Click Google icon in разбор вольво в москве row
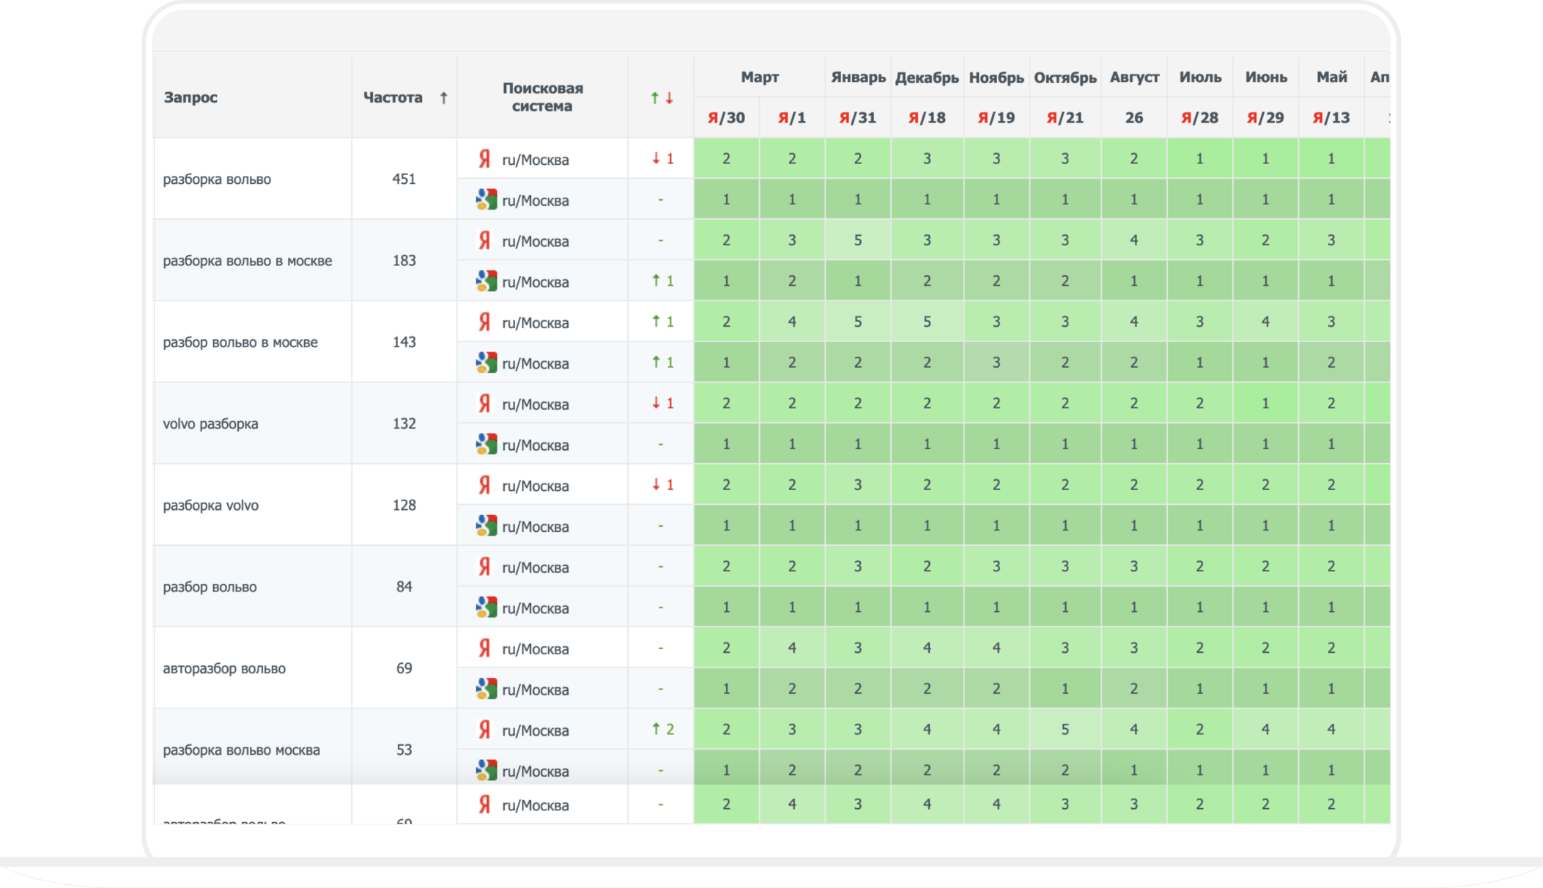 [x=486, y=362]
